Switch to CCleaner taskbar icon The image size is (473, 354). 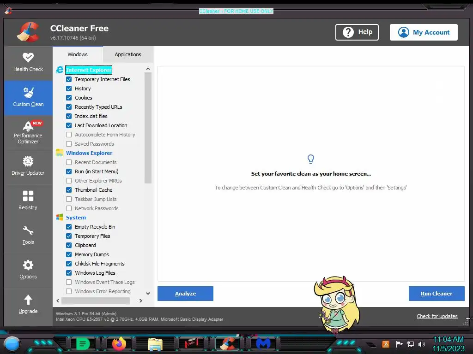[x=227, y=344]
